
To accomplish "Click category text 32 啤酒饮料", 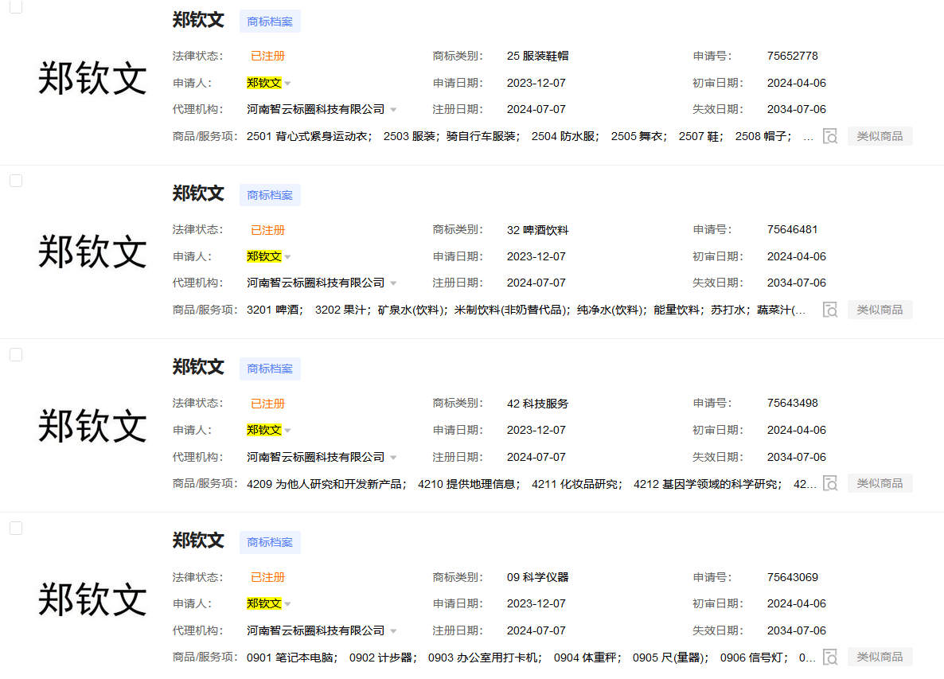I will pyautogui.click(x=537, y=230).
